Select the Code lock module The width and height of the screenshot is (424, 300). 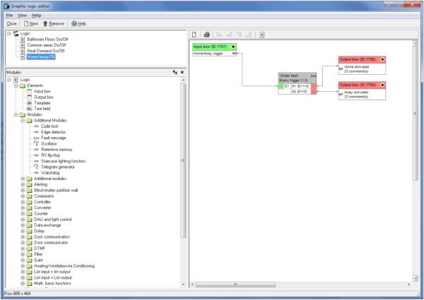[x=49, y=126]
